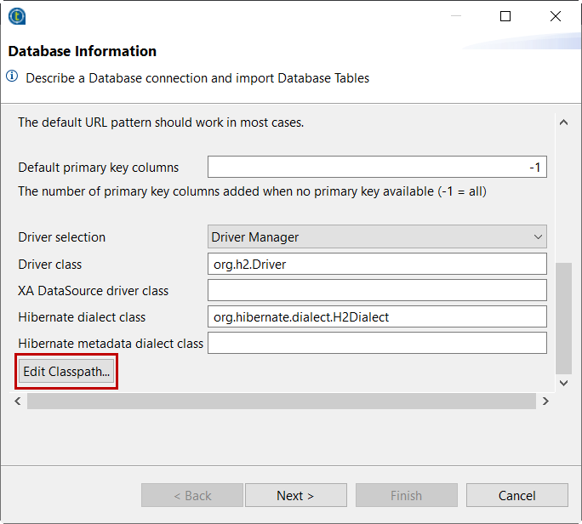Click the application icon in title bar

point(16,16)
